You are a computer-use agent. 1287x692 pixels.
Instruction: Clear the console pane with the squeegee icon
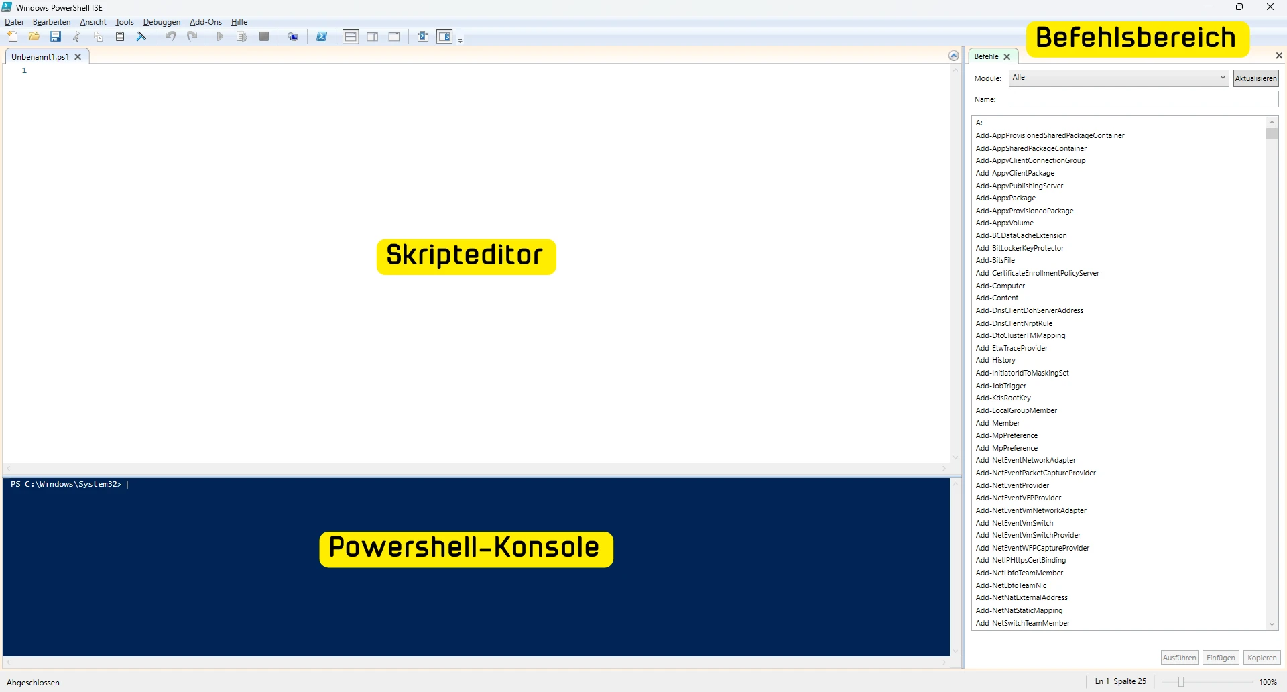[x=141, y=36]
